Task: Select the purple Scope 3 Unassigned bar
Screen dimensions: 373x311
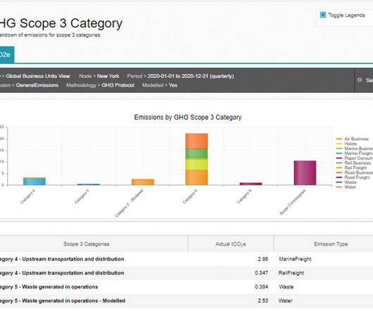Action: pyautogui.click(x=305, y=173)
